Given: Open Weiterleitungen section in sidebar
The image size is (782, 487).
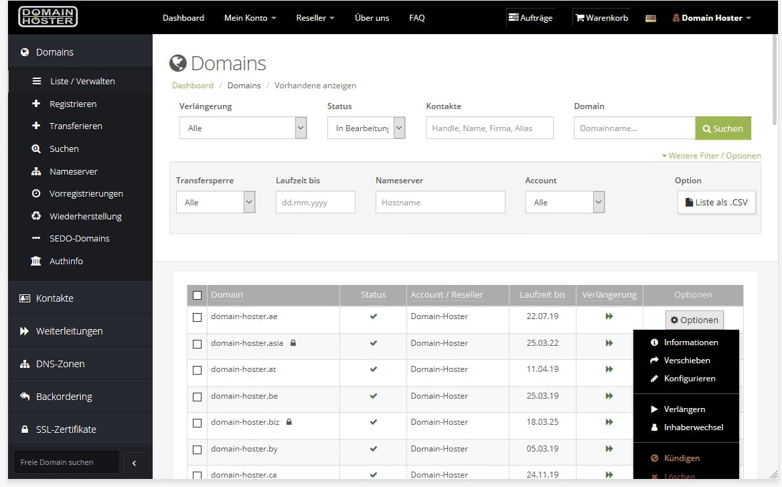Looking at the screenshot, I should (x=80, y=331).
